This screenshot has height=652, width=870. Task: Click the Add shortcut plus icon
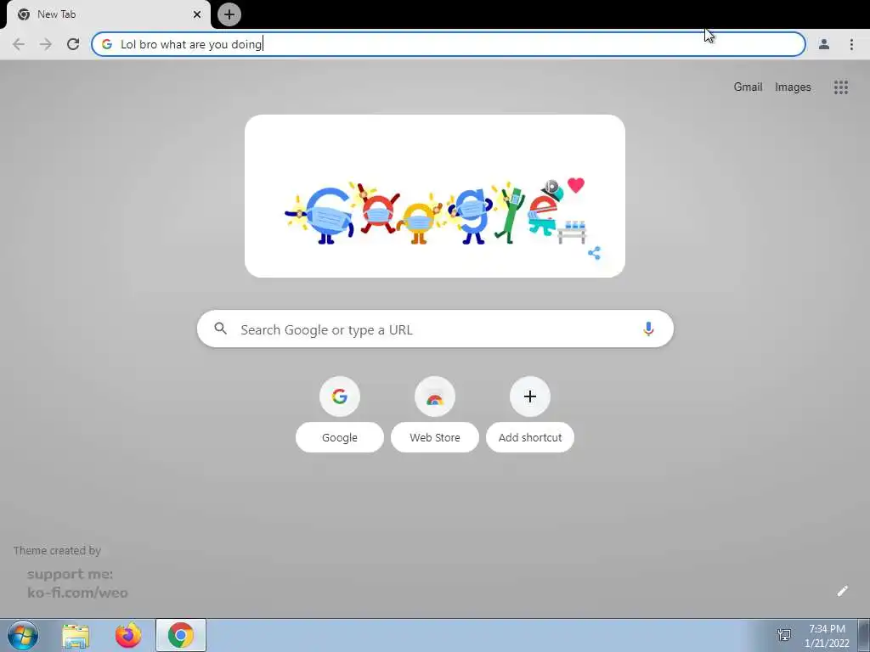(530, 396)
